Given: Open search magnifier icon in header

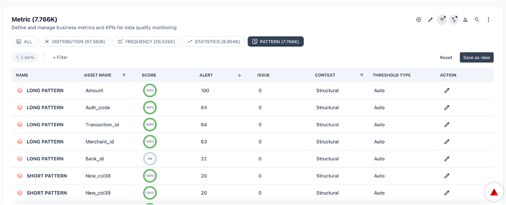Looking at the screenshot, I should point(477,19).
